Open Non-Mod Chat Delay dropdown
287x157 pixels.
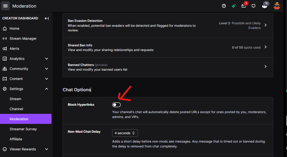tap(125, 133)
